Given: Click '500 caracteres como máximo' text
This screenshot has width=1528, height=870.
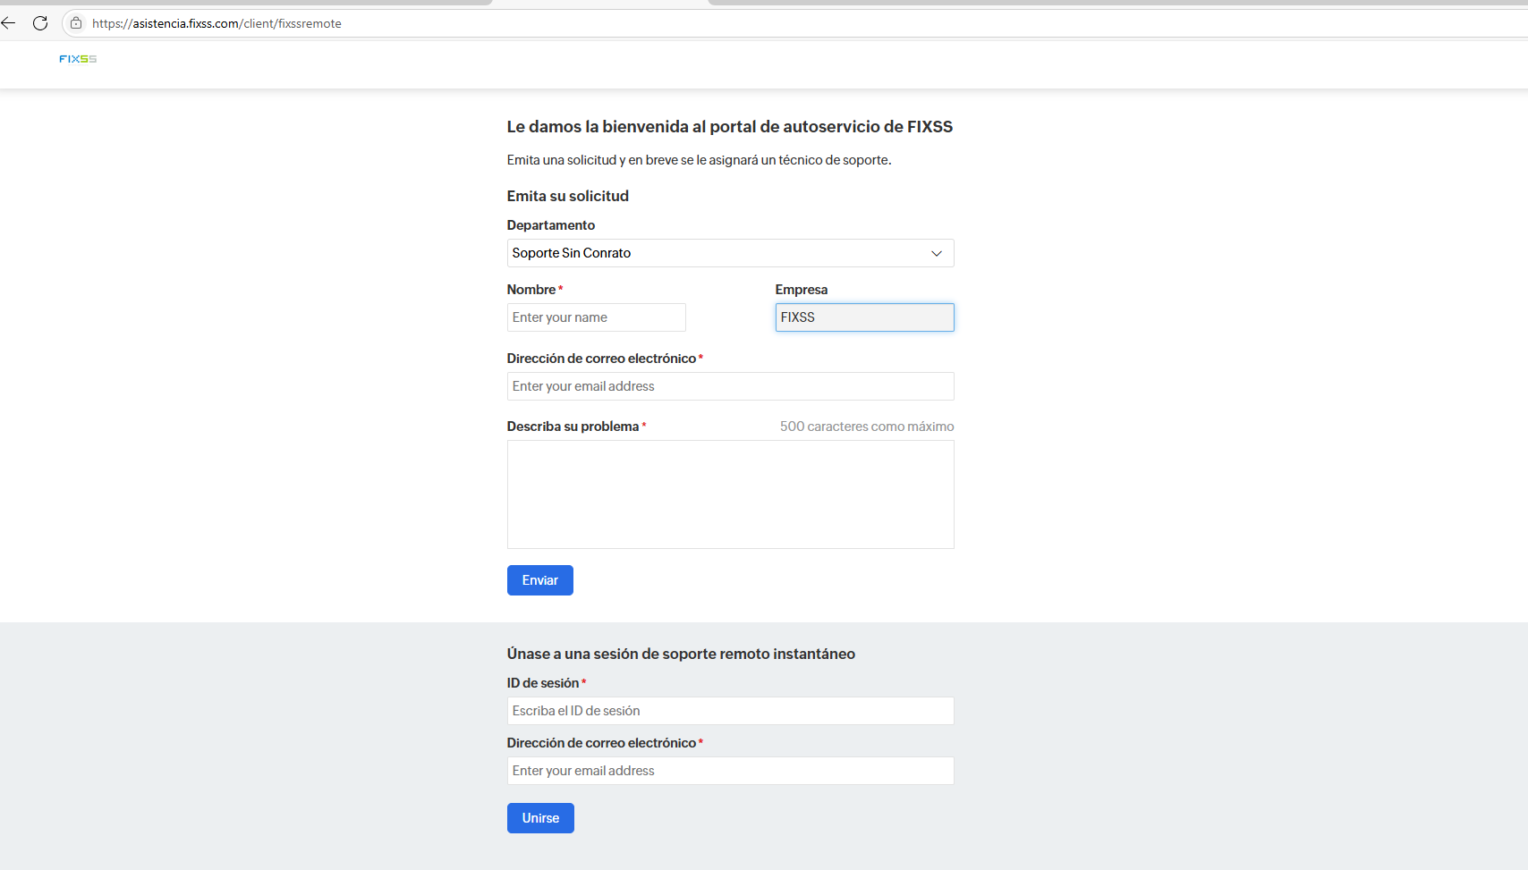Looking at the screenshot, I should click(867, 427).
